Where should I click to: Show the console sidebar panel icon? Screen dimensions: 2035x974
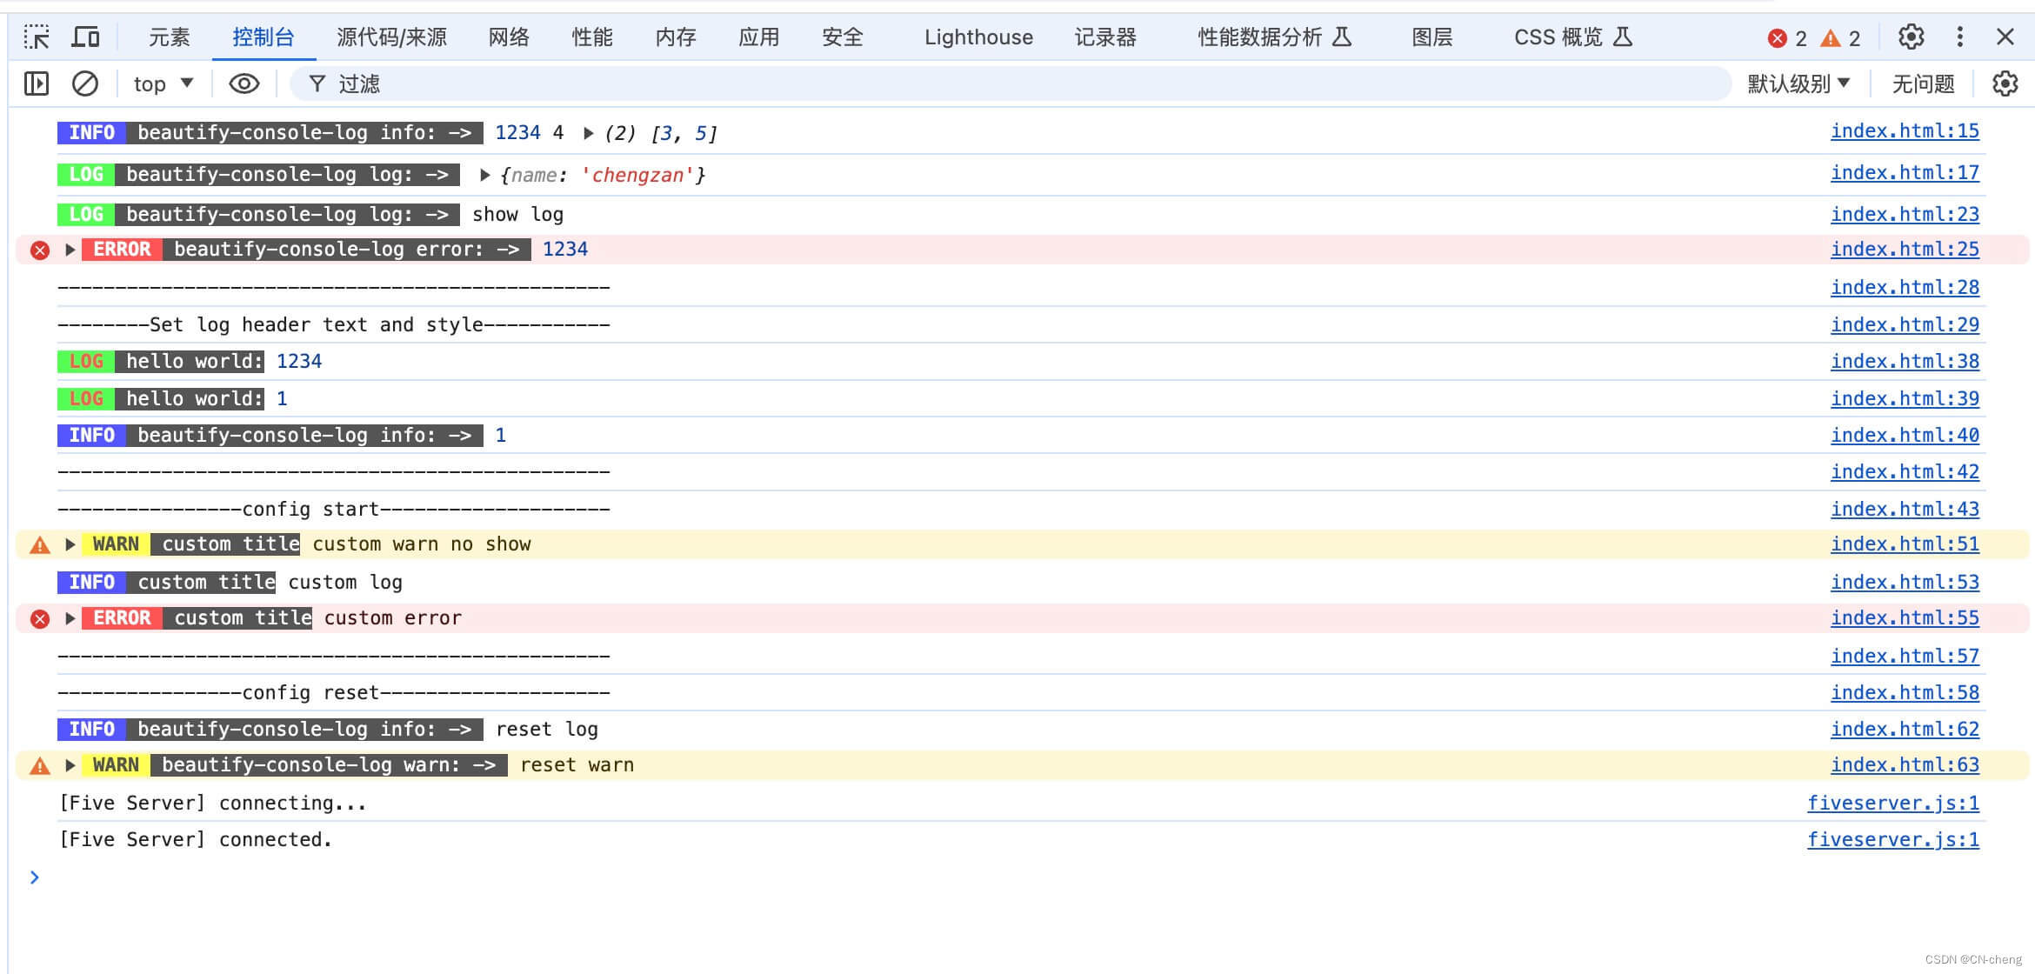[37, 83]
